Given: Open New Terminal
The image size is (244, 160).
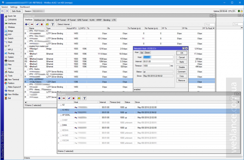Looking at the screenshot, I should 13,80.
